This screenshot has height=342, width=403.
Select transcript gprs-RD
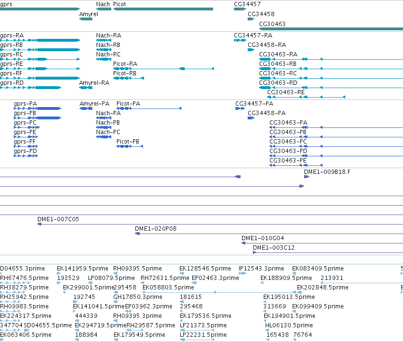click(x=30, y=88)
